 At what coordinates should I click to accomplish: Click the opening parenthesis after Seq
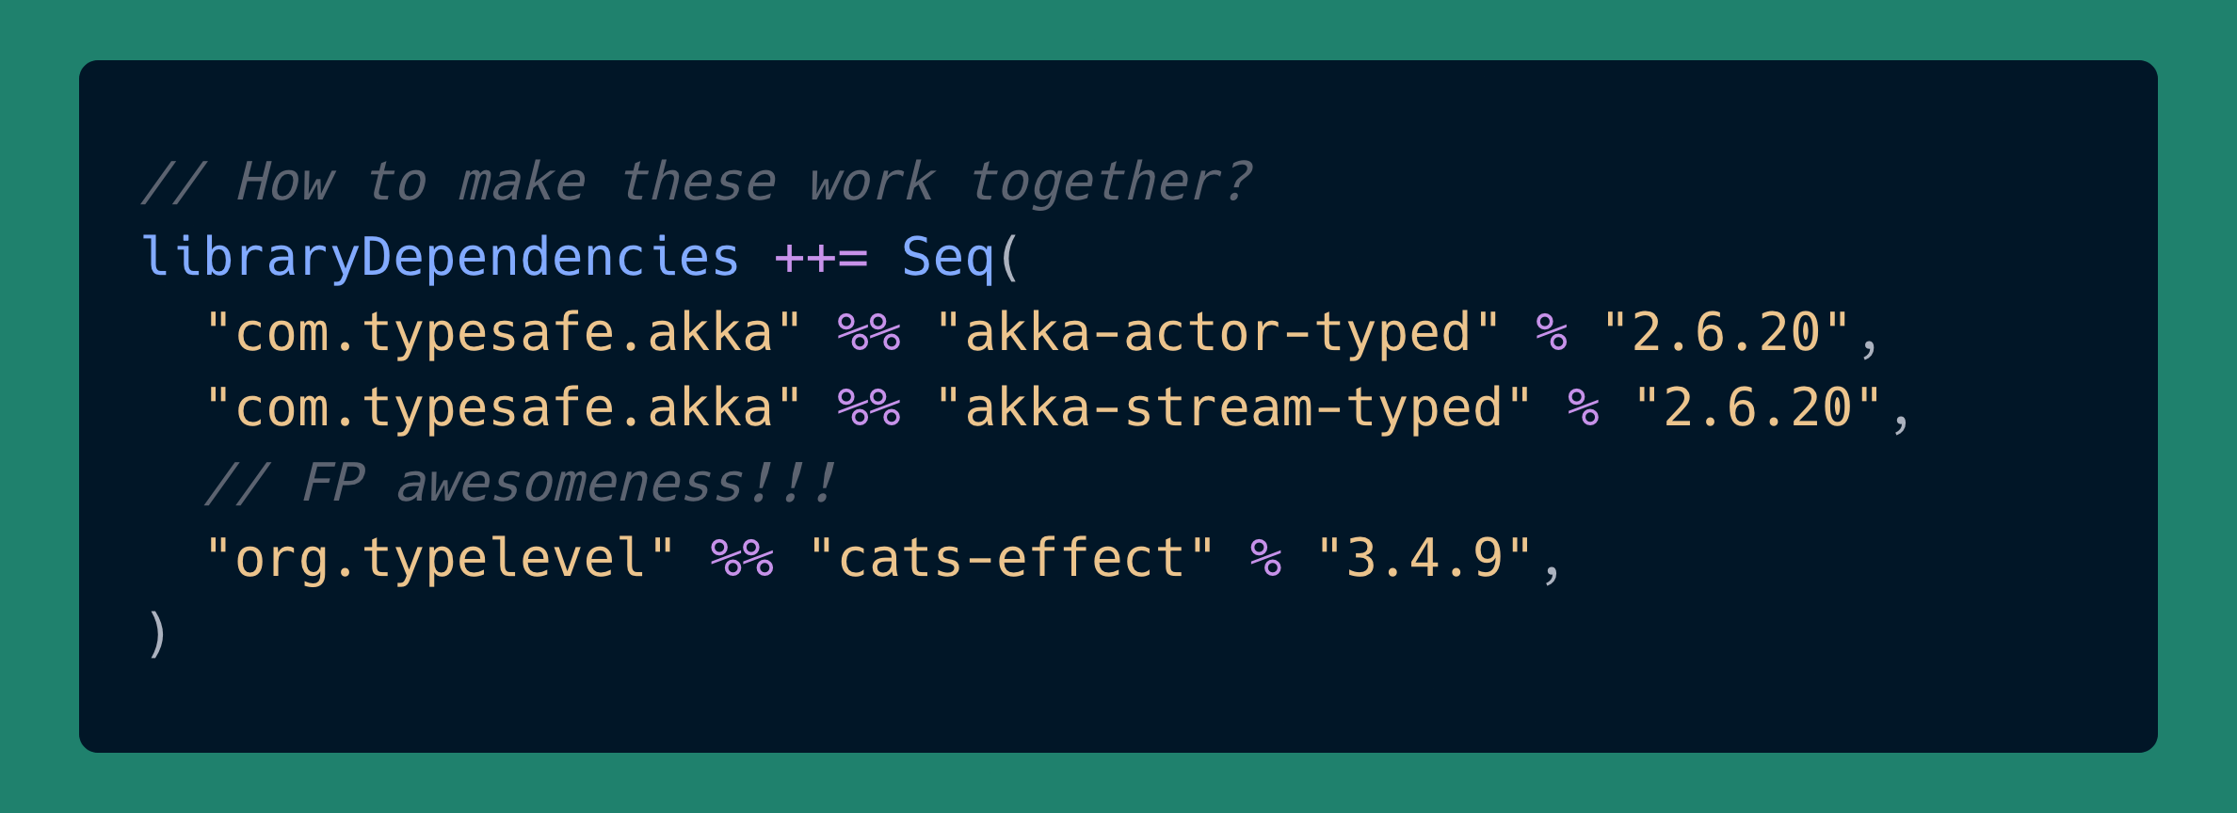1009,258
